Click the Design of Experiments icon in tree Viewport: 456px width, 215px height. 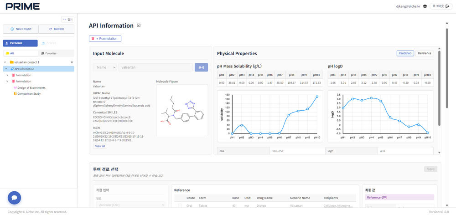(x=15, y=87)
